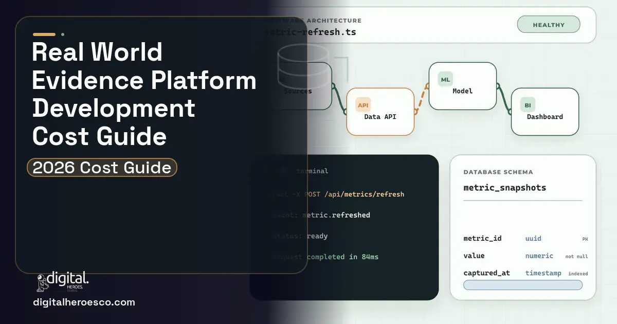The width and height of the screenshot is (617, 324).
Task: Click the metric_snapshots table title
Action: (x=505, y=188)
